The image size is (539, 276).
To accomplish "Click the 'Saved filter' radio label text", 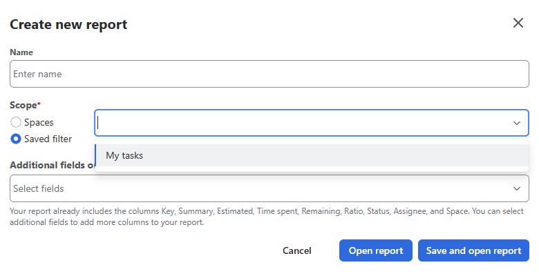I will point(48,139).
